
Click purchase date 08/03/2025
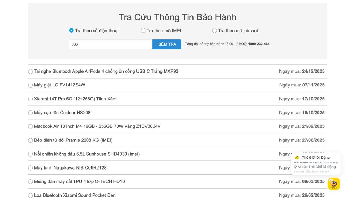click(313, 181)
